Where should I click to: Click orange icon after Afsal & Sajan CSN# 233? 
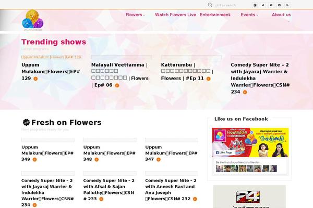click(x=101, y=199)
